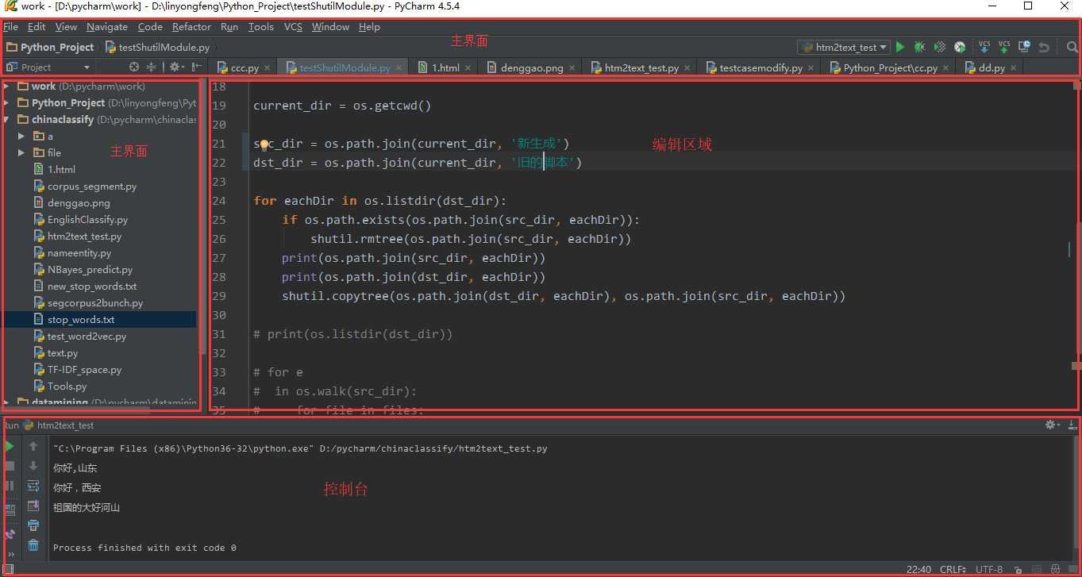Open Project panel gear settings
The width and height of the screenshot is (1082, 577).
click(175, 67)
